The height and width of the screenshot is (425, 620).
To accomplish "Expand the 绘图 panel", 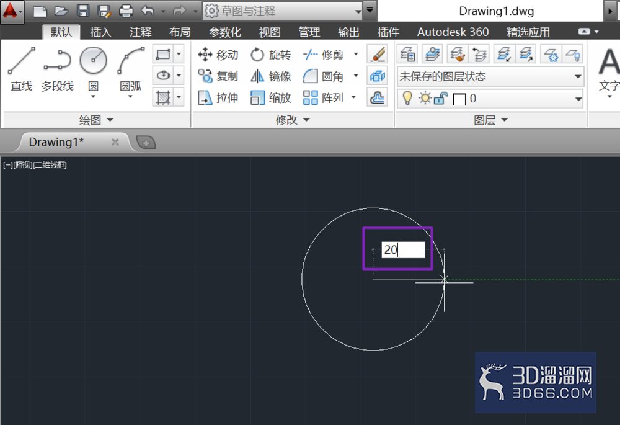I will click(97, 120).
